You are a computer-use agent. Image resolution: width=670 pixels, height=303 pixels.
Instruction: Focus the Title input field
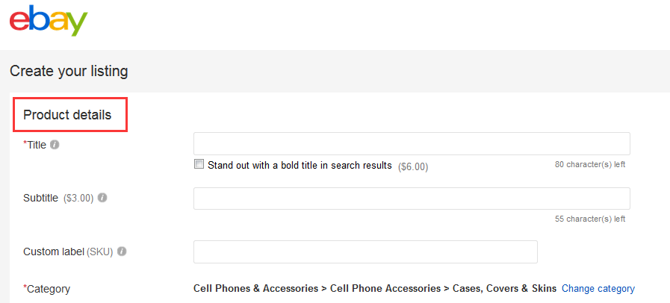point(411,144)
